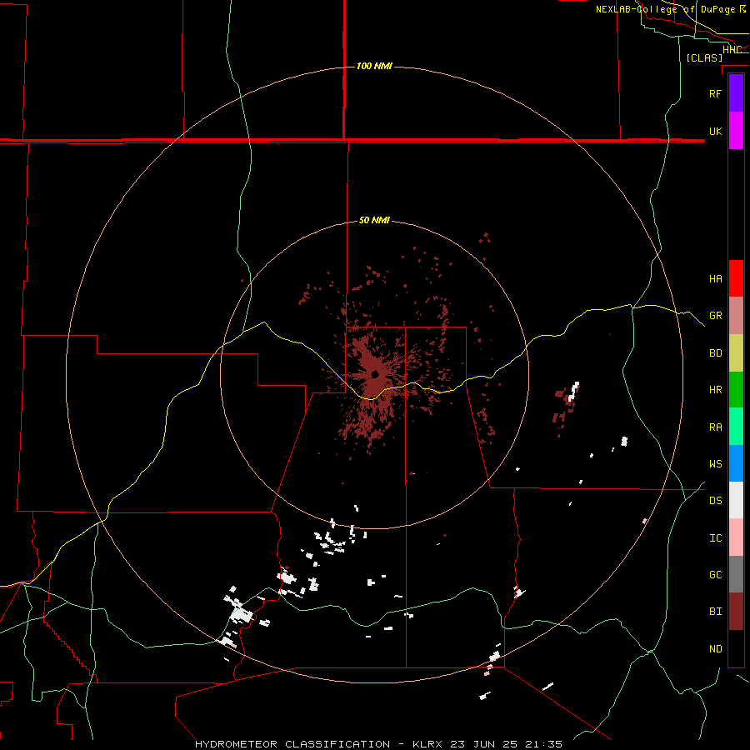Click the [CLAS] label
Screen dimensions: 750x750
click(704, 58)
